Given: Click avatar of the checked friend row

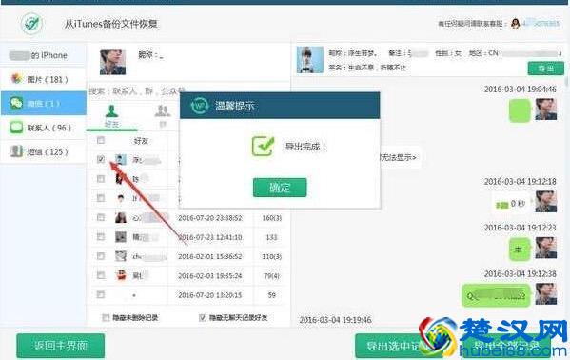Looking at the screenshot, I should 121,159.
